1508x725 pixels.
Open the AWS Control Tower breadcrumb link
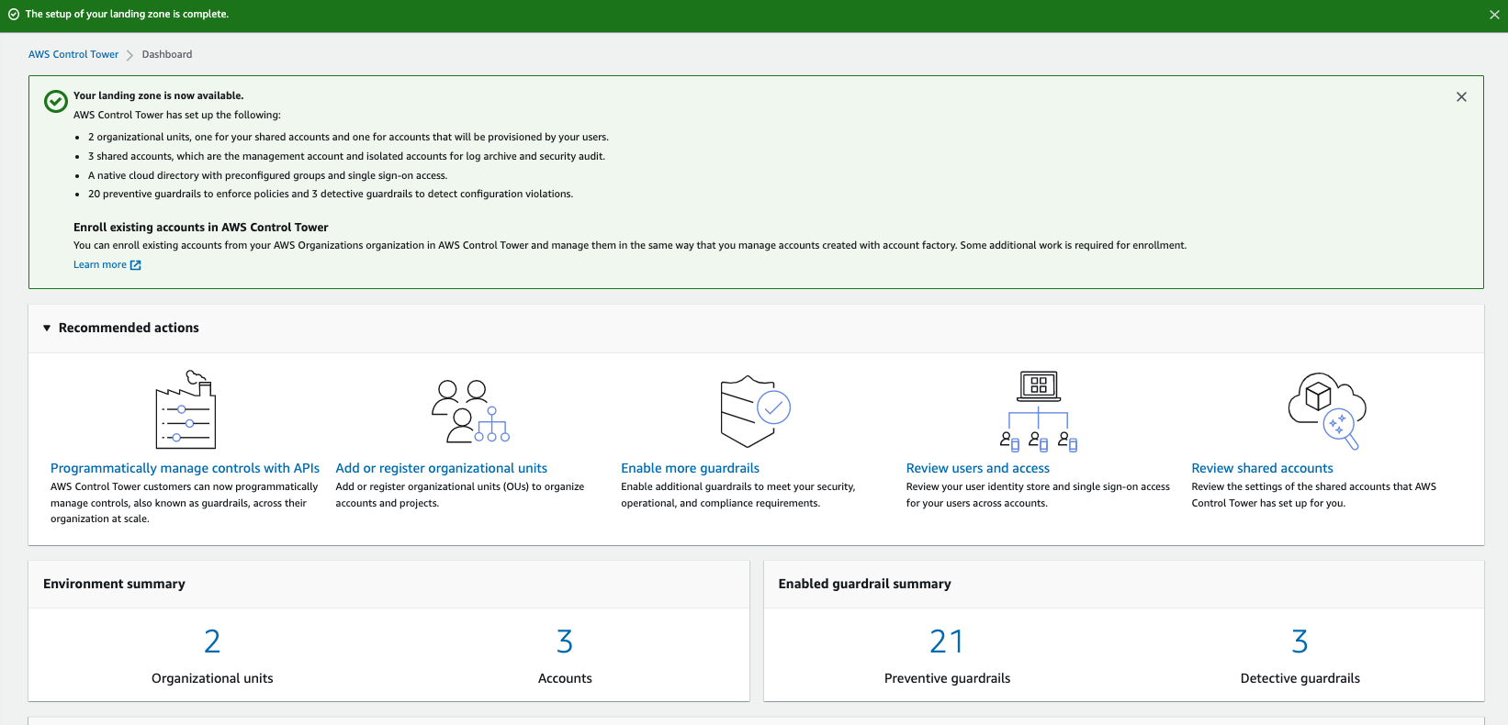pyautogui.click(x=73, y=54)
